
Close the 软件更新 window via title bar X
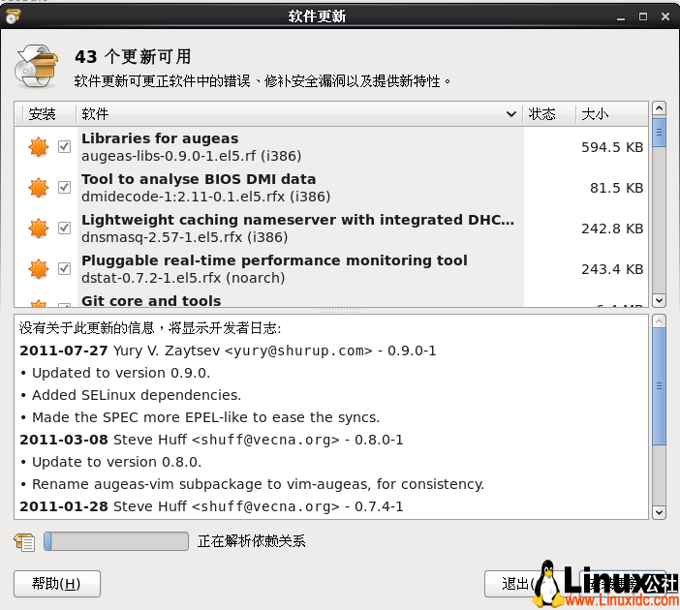tap(664, 16)
